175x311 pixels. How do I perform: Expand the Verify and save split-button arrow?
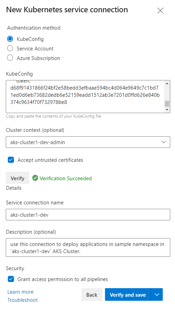coord(157,295)
